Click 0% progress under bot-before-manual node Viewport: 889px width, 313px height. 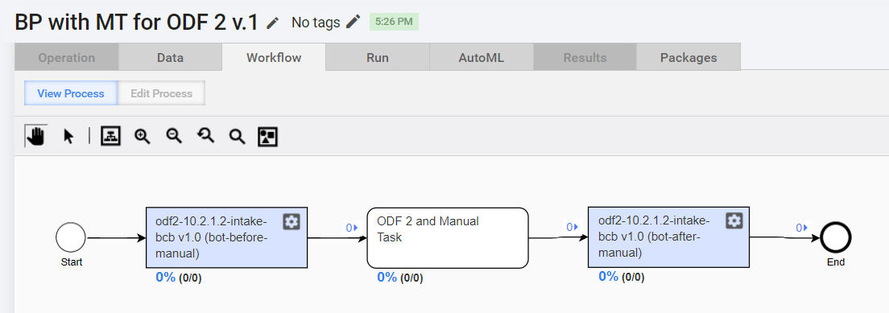pos(166,278)
